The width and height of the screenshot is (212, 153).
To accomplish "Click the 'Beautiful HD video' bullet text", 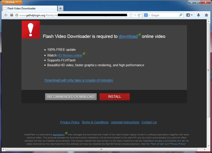I will (96, 65).
